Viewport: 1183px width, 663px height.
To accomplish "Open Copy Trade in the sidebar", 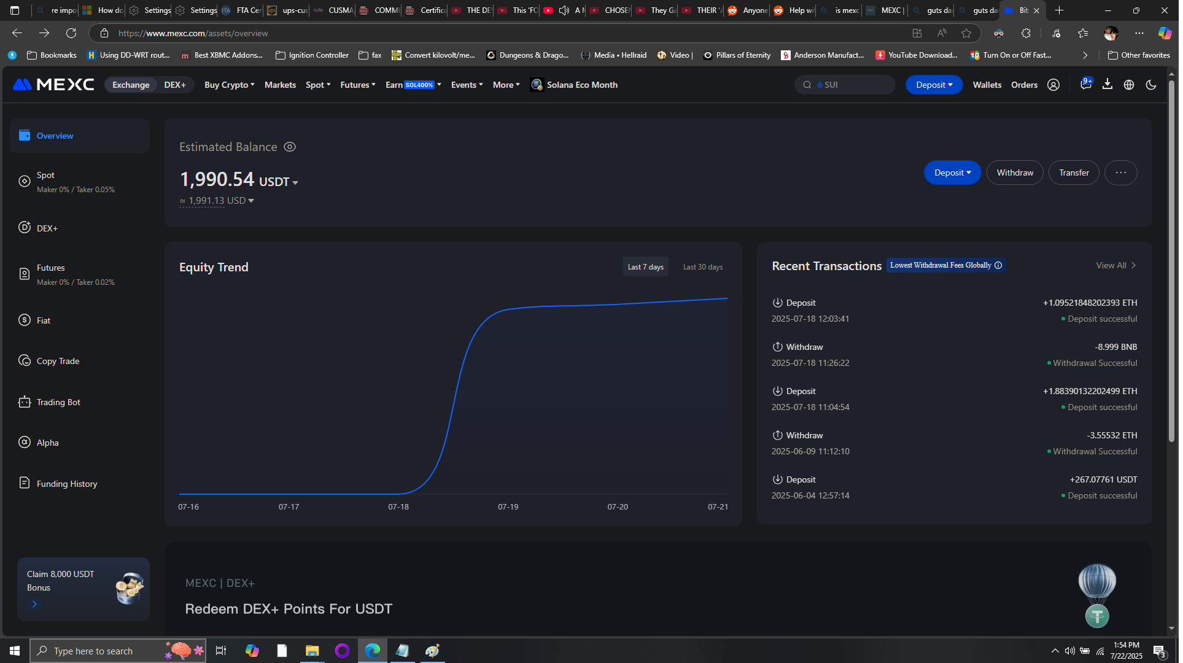I will click(80, 361).
